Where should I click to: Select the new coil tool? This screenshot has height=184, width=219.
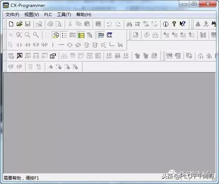70,45
